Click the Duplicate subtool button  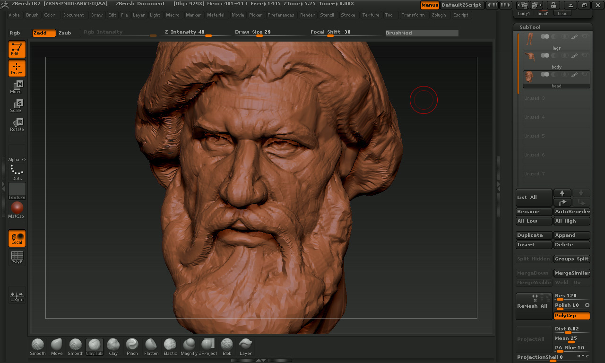pos(534,235)
